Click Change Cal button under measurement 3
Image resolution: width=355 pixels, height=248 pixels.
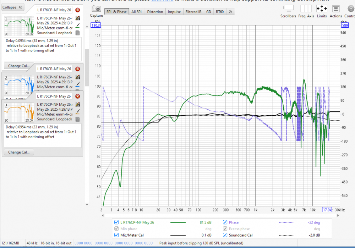pyautogui.click(x=19, y=152)
